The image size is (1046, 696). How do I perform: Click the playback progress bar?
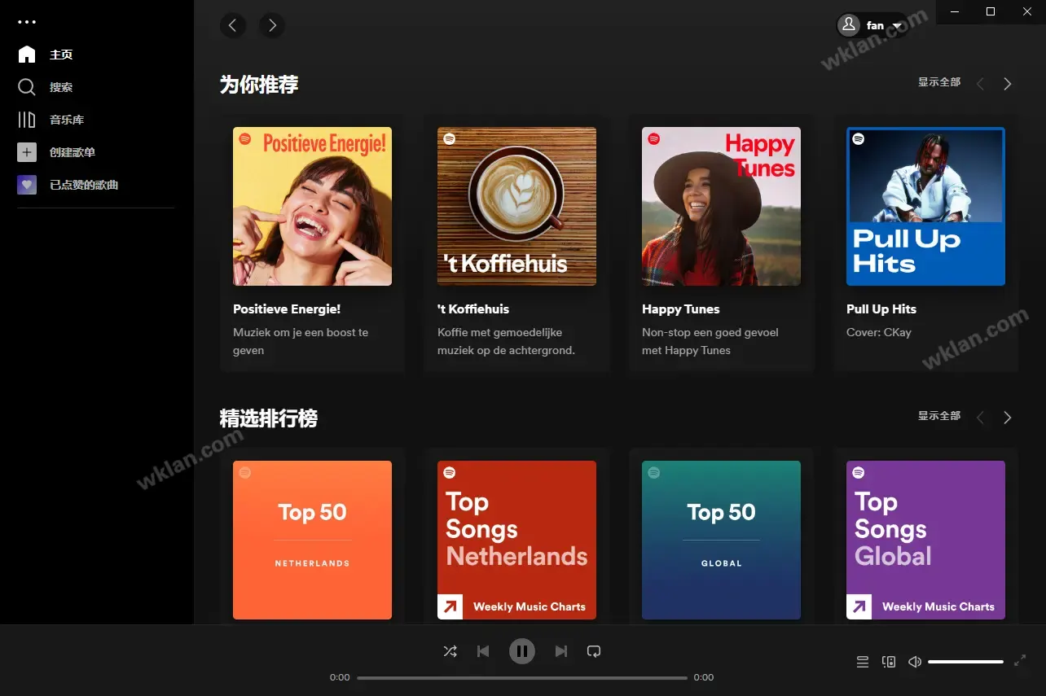point(522,677)
